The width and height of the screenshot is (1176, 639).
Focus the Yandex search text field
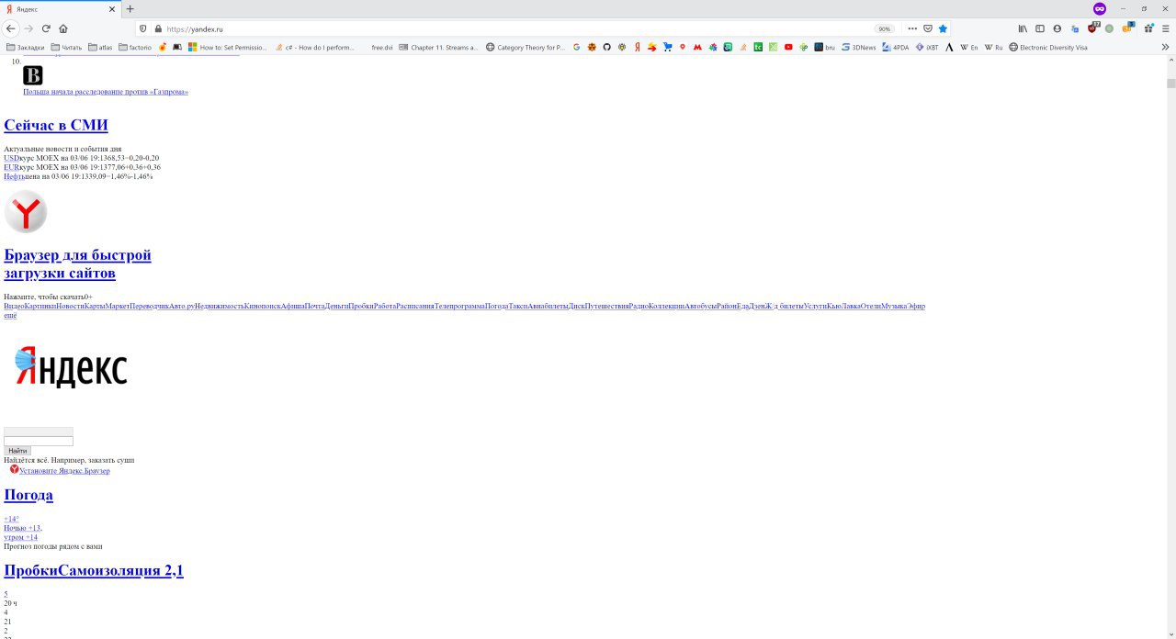pos(38,442)
